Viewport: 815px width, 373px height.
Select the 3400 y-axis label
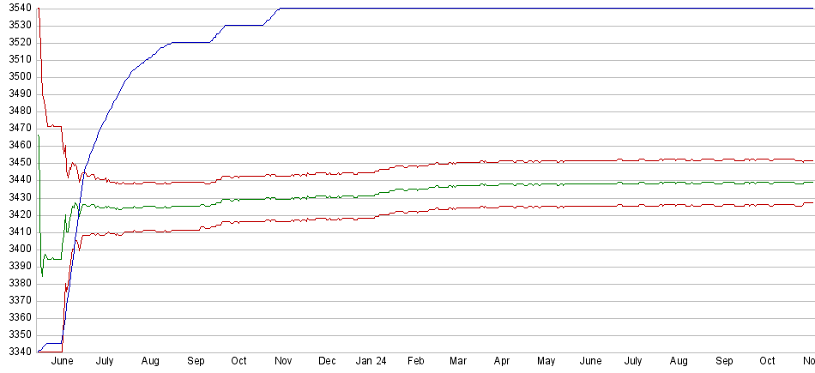coord(16,249)
